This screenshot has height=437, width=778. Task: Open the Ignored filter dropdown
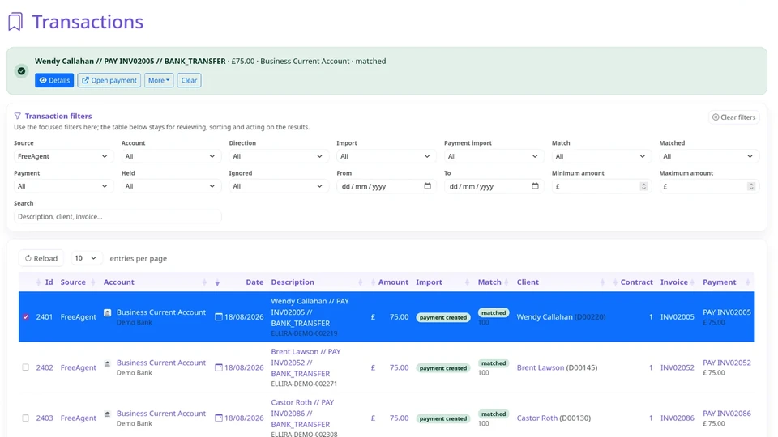[x=278, y=186]
